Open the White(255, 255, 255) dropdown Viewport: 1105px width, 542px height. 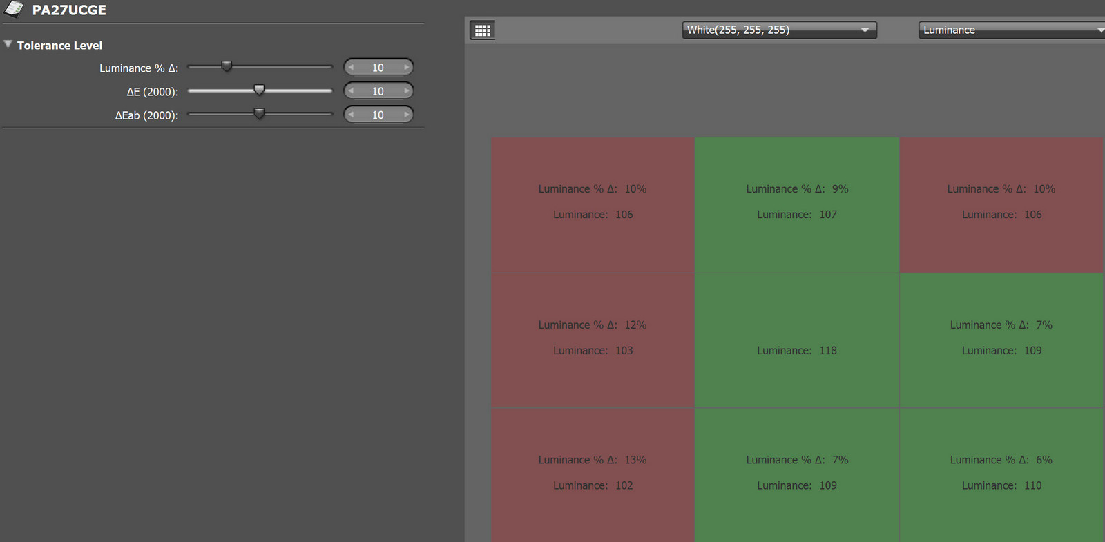pyautogui.click(x=779, y=30)
